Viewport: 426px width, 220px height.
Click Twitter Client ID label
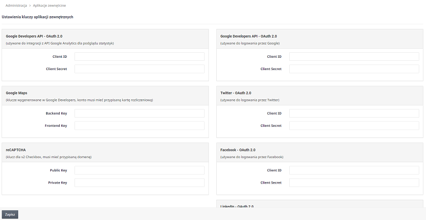[x=274, y=114]
